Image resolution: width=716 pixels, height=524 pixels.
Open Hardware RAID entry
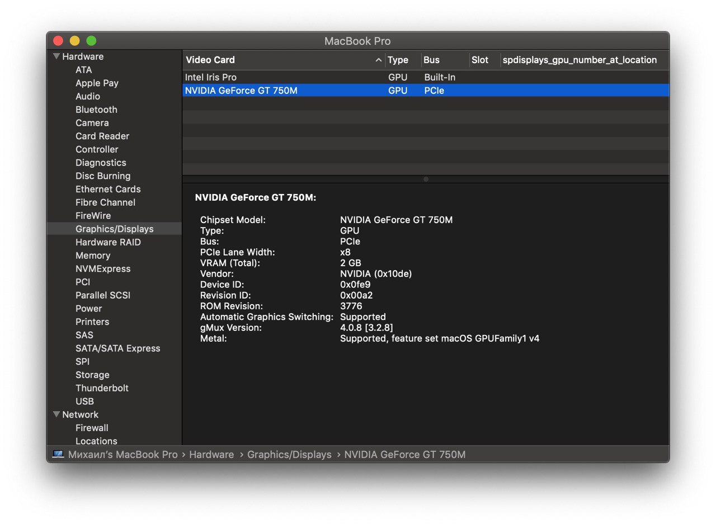pos(108,242)
